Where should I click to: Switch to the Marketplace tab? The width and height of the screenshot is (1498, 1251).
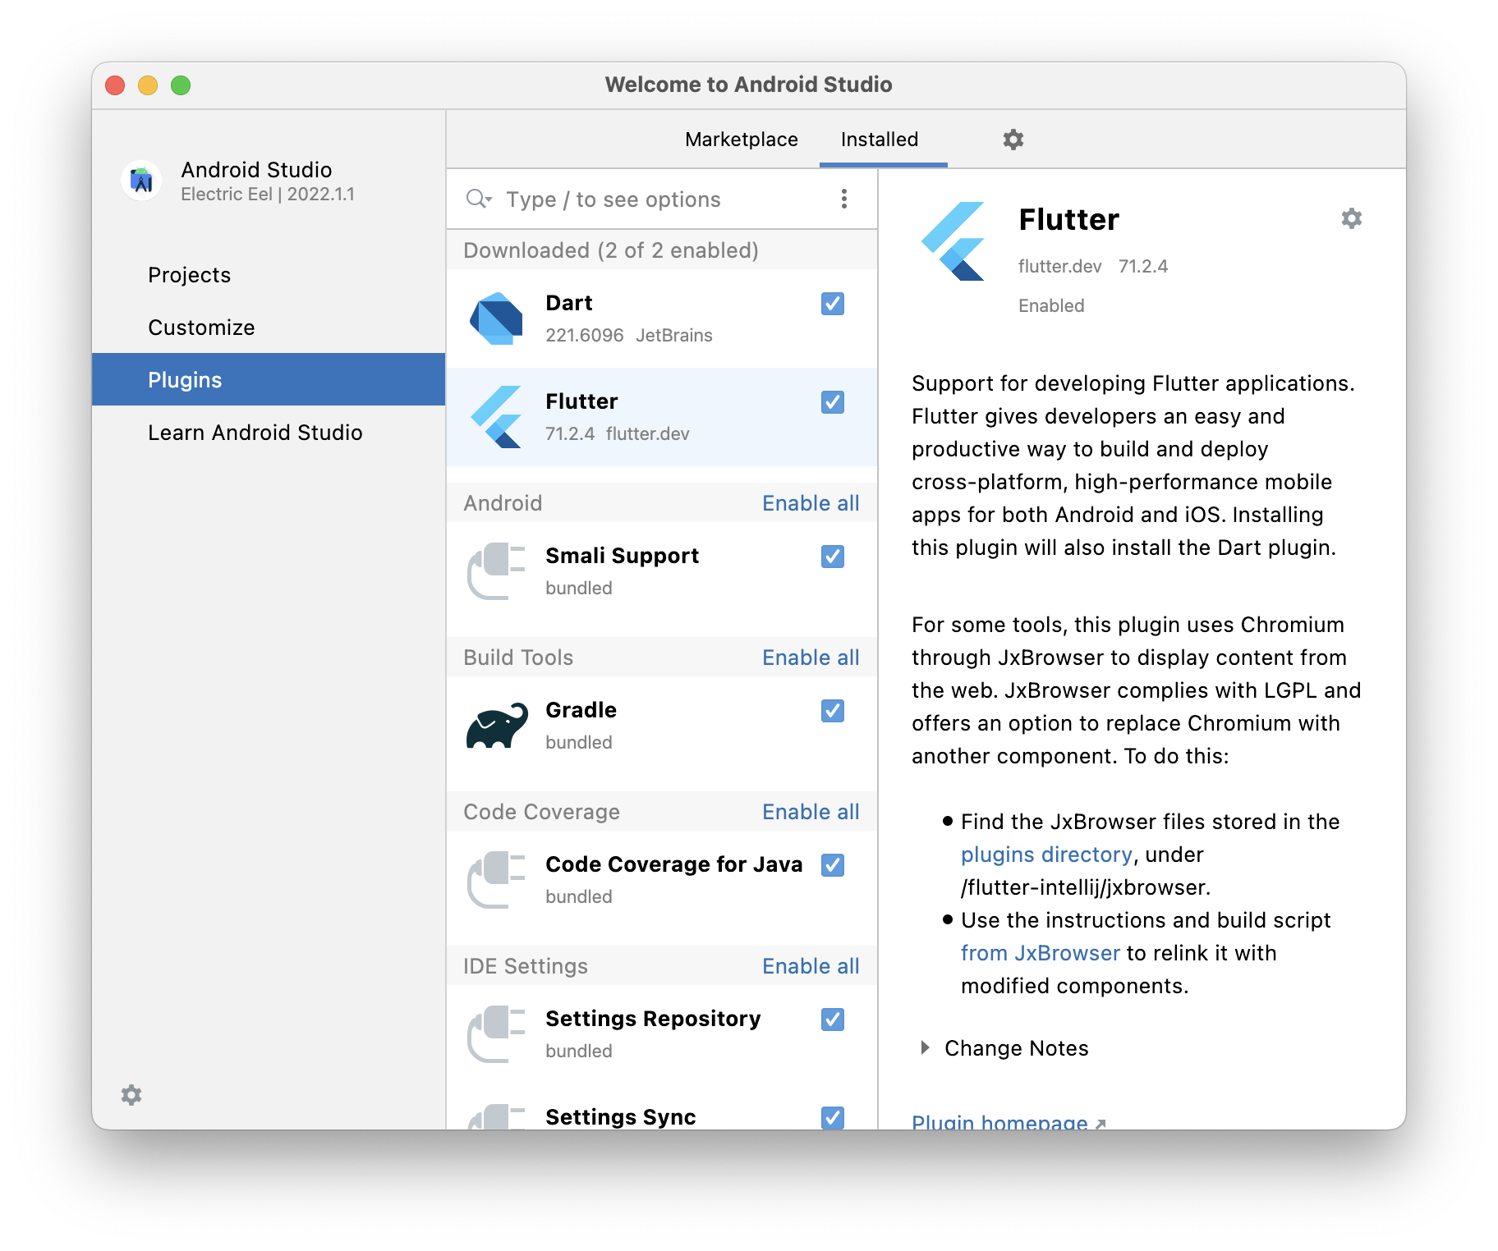tap(742, 140)
